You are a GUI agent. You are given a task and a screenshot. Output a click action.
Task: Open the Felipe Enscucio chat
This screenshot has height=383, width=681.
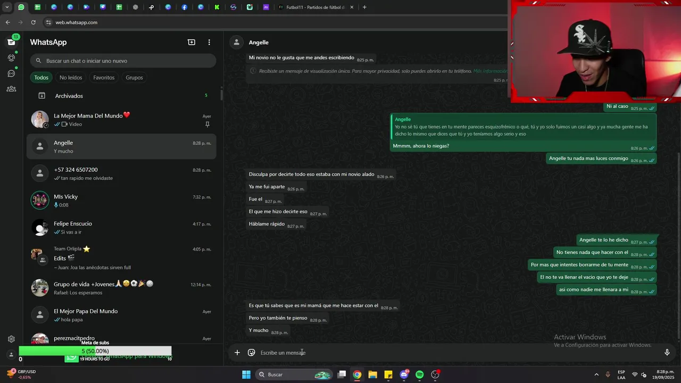click(121, 228)
